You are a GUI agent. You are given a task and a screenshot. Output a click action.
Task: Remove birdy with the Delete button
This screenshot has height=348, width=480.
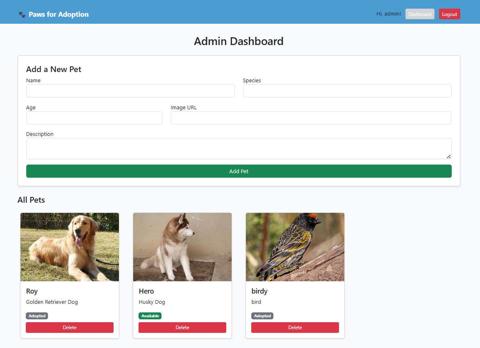coord(295,328)
